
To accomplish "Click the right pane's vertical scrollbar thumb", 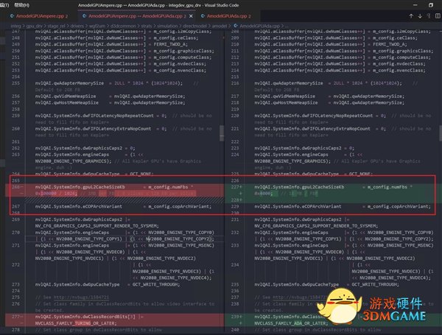I will [441, 133].
